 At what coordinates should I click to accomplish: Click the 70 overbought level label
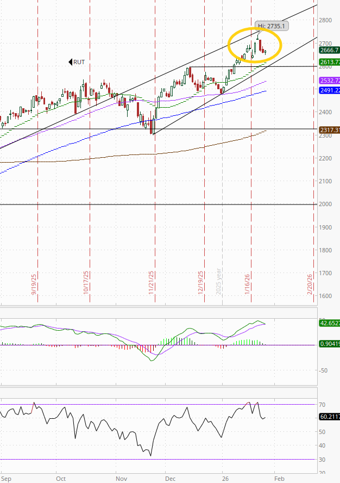tap(322, 405)
